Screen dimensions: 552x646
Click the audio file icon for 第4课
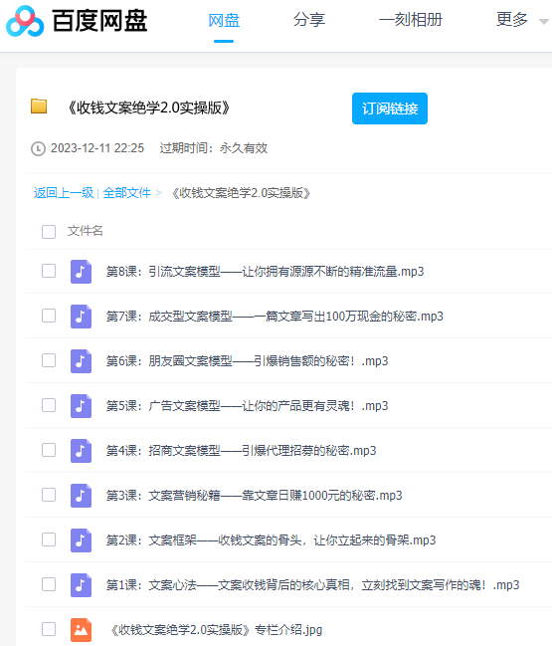(81, 451)
